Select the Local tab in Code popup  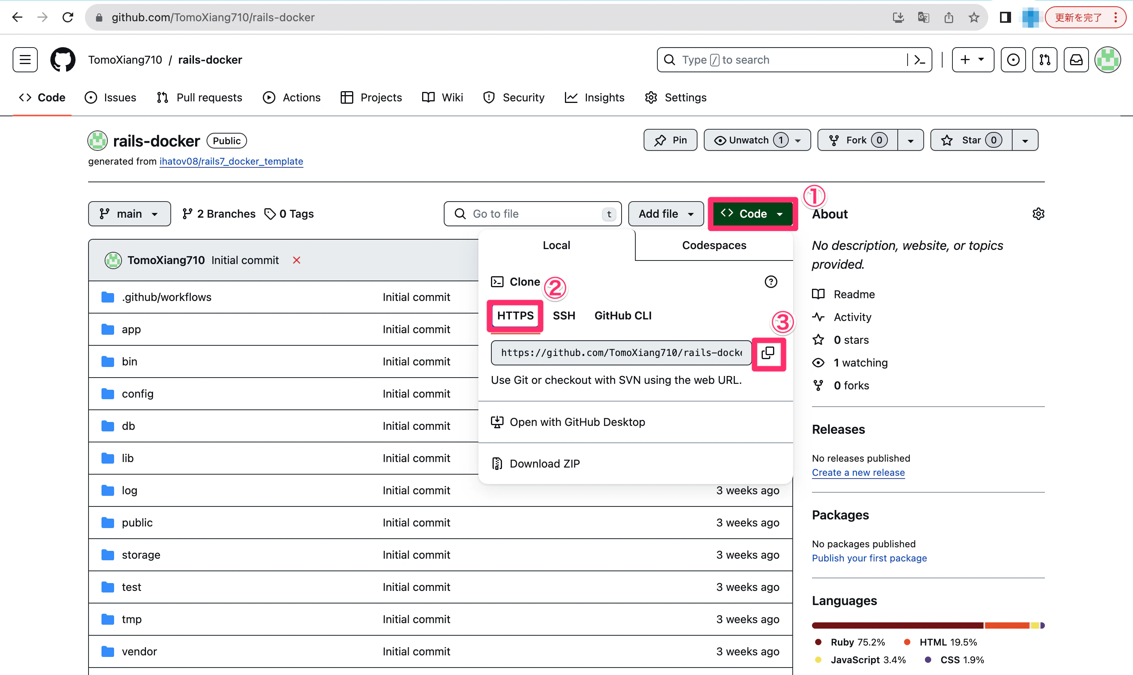pos(557,245)
